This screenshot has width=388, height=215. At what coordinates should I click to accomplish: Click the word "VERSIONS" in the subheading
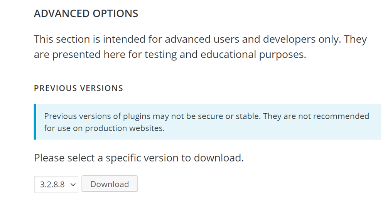[x=101, y=88]
